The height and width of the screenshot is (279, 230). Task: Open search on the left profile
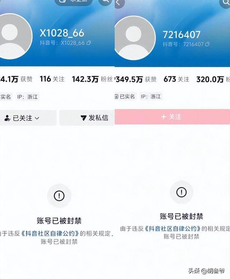[x=105, y=1]
